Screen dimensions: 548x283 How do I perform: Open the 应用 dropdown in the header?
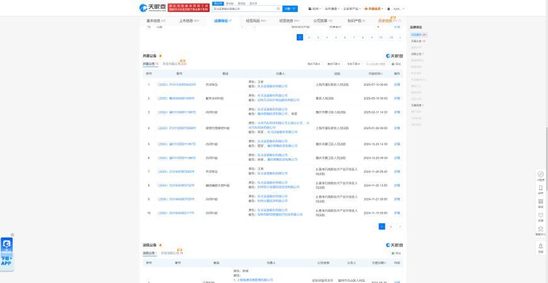tap(314, 9)
